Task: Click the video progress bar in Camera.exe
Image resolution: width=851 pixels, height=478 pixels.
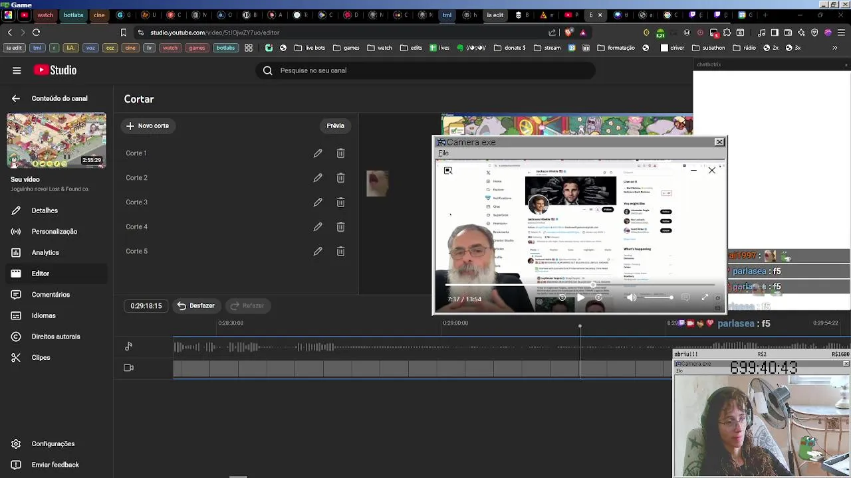Action: tap(580, 285)
